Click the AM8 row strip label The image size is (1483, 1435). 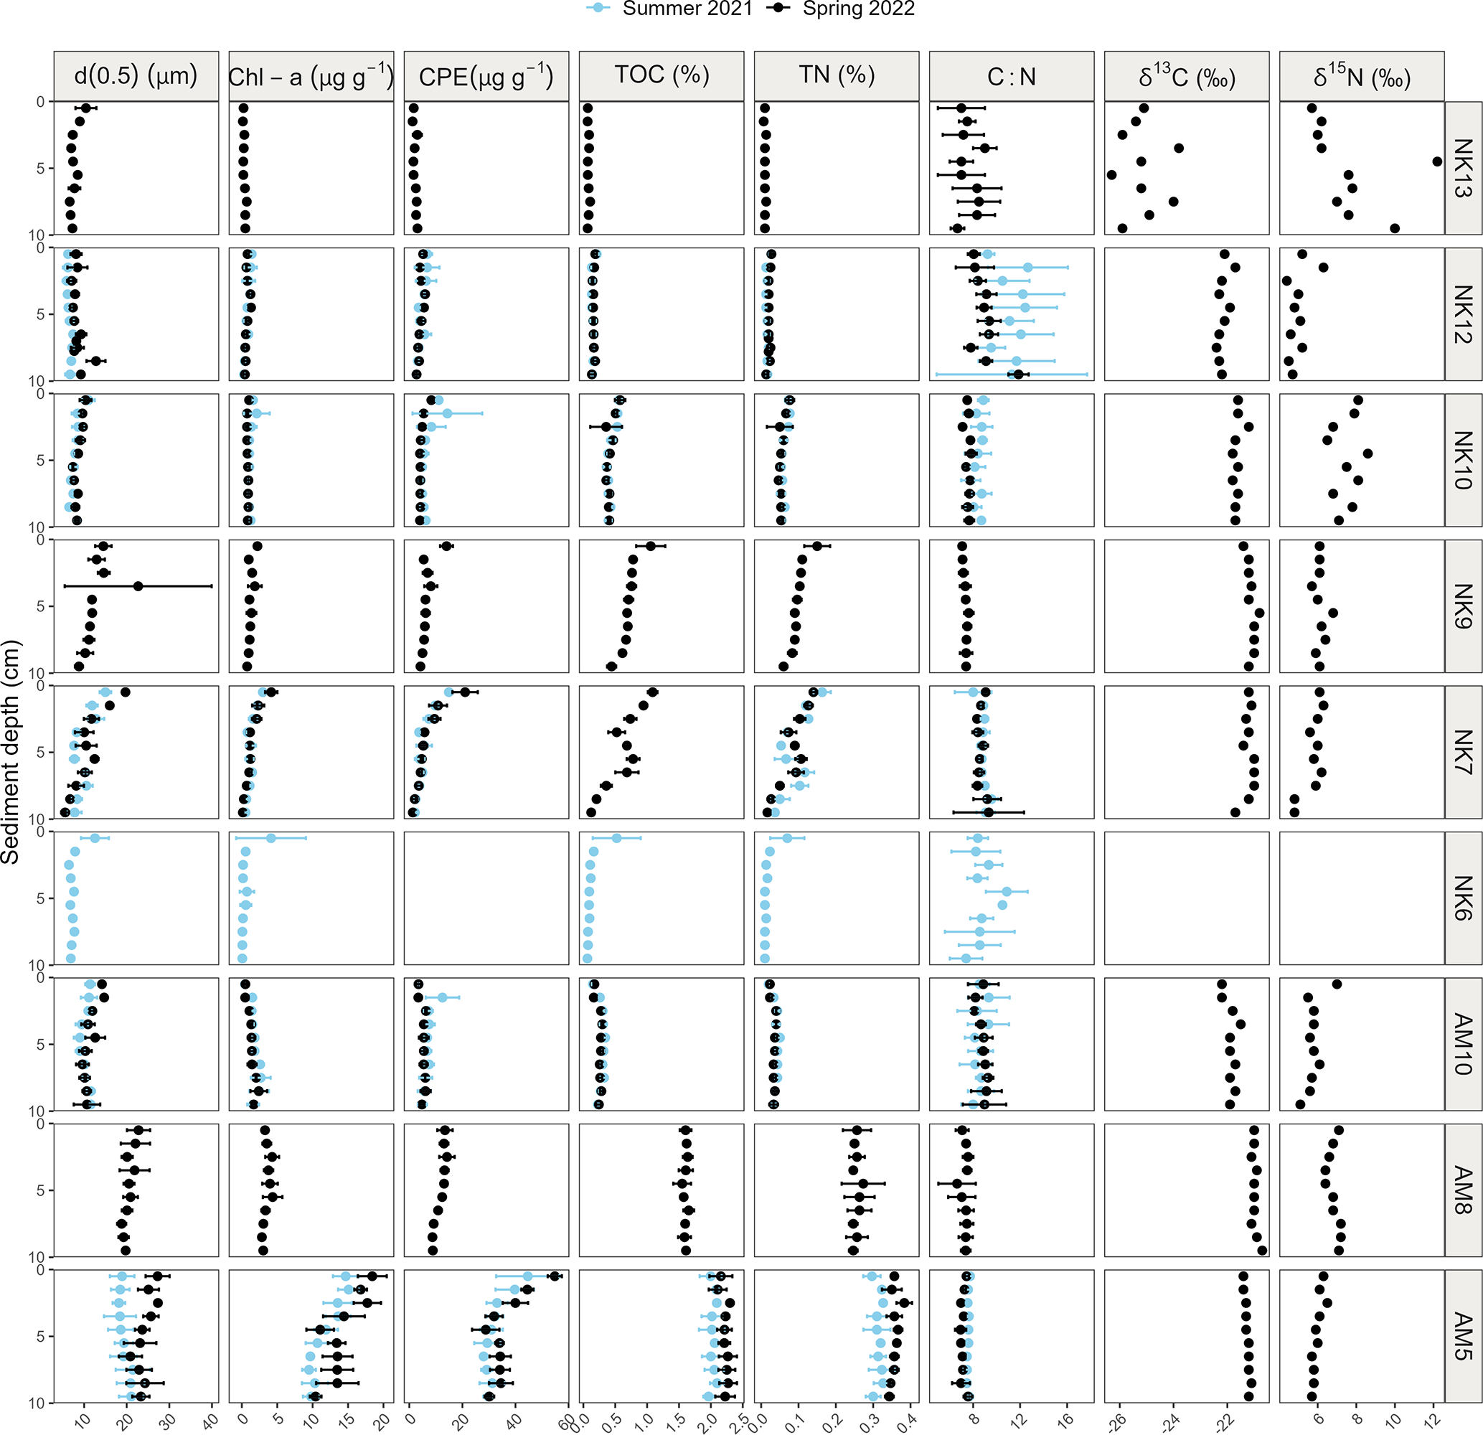(1463, 1190)
